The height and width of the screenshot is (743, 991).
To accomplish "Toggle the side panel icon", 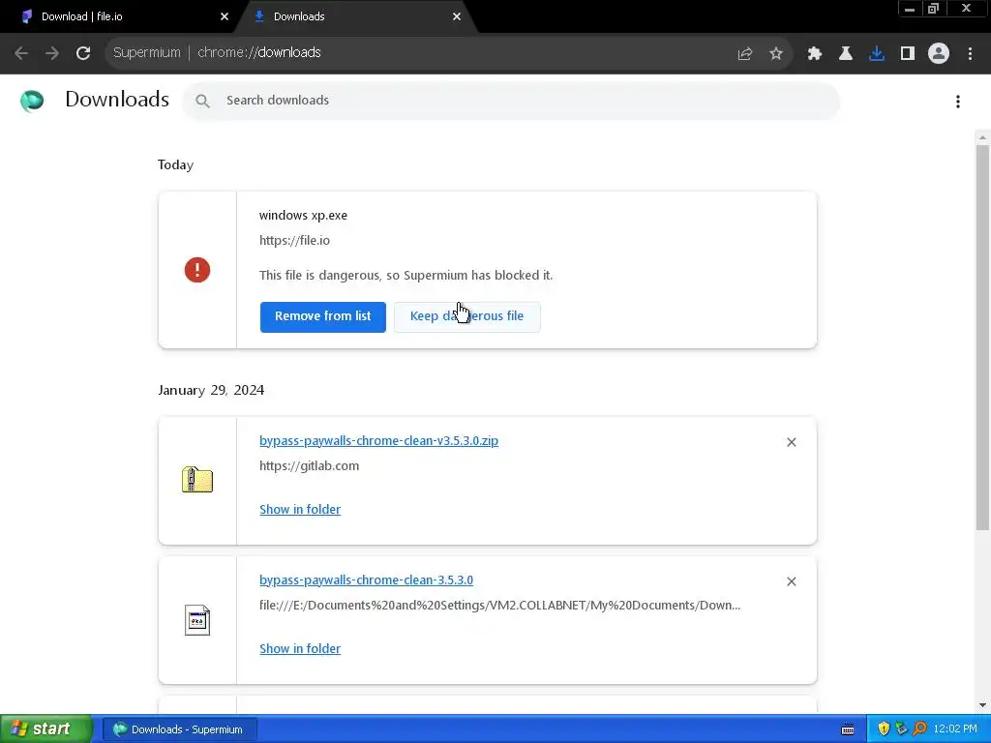I will point(908,54).
